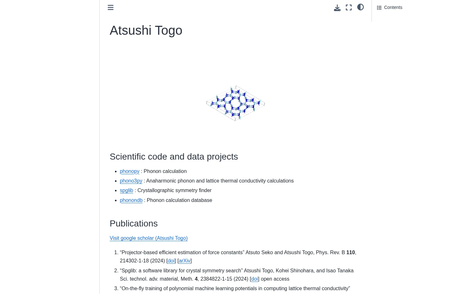
Task: Open the phonondb database link
Action: [x=131, y=200]
